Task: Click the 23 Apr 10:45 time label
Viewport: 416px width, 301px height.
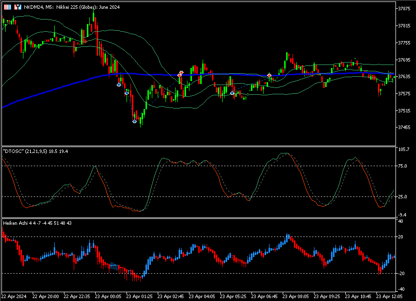Action: pos(358,297)
